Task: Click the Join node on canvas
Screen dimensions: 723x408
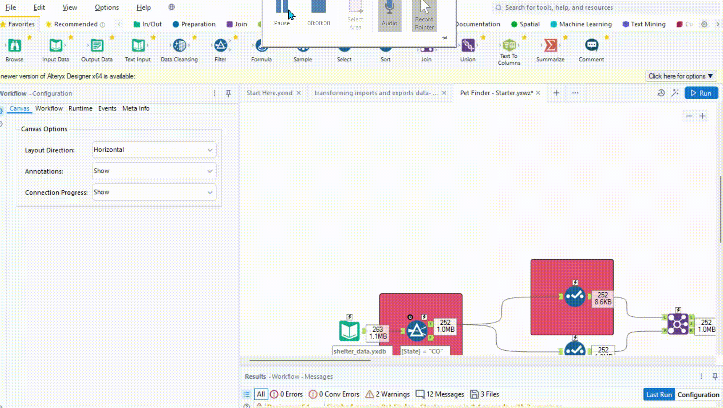Action: [678, 324]
